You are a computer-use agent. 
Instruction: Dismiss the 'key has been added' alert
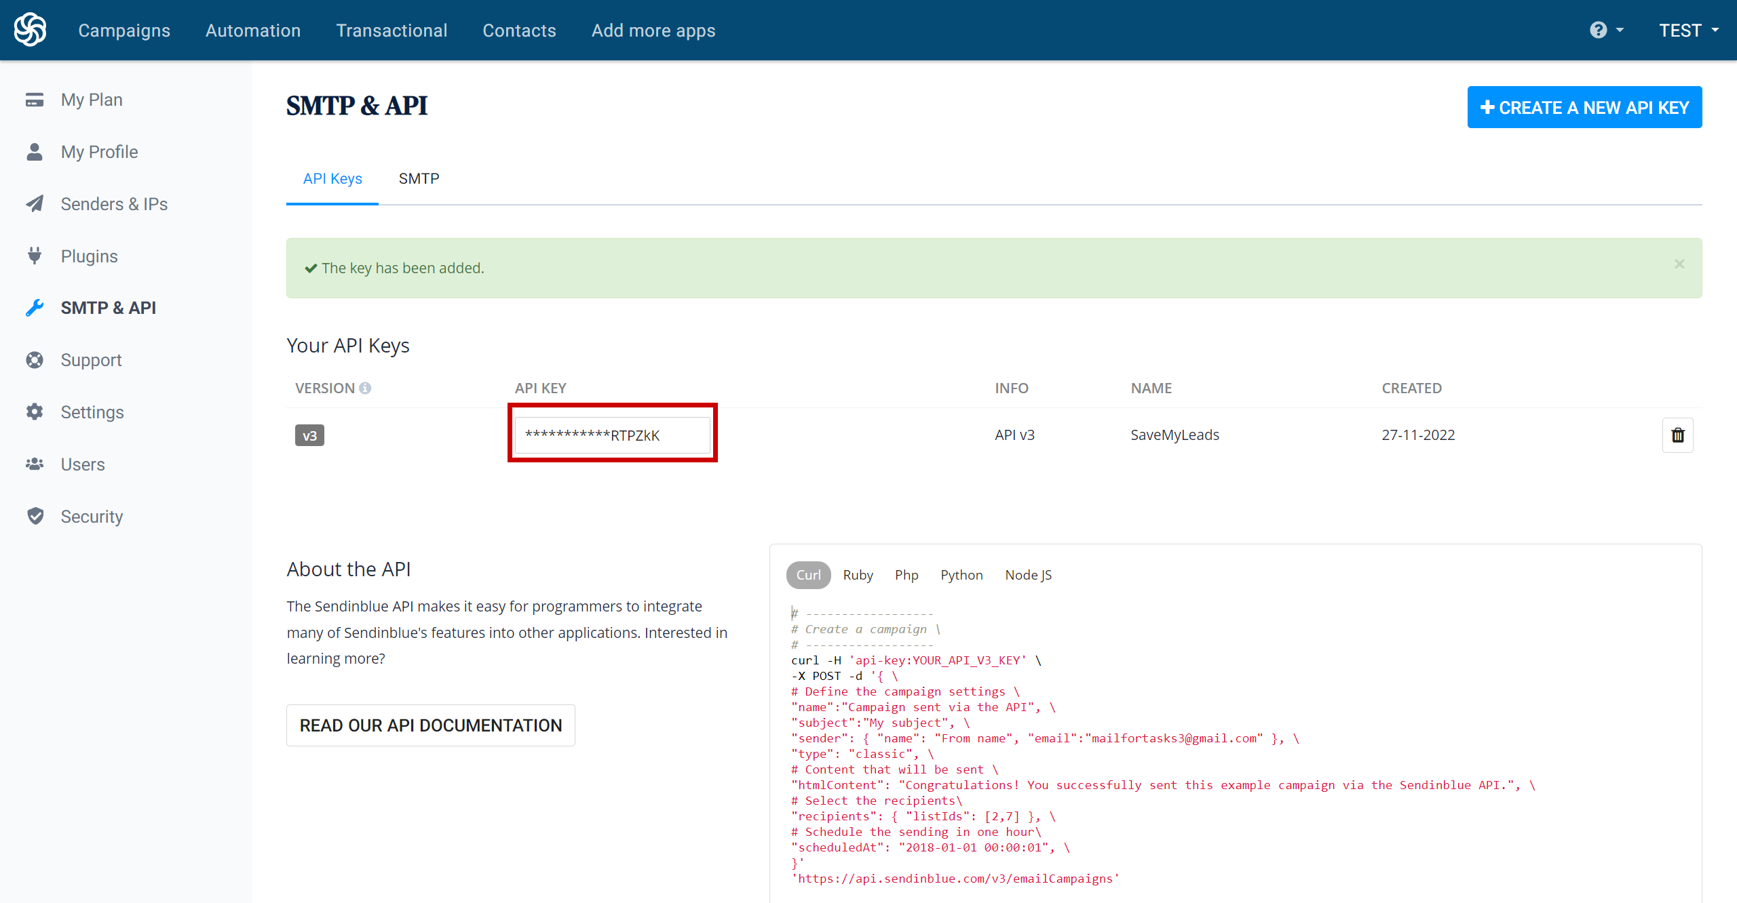click(x=1679, y=264)
